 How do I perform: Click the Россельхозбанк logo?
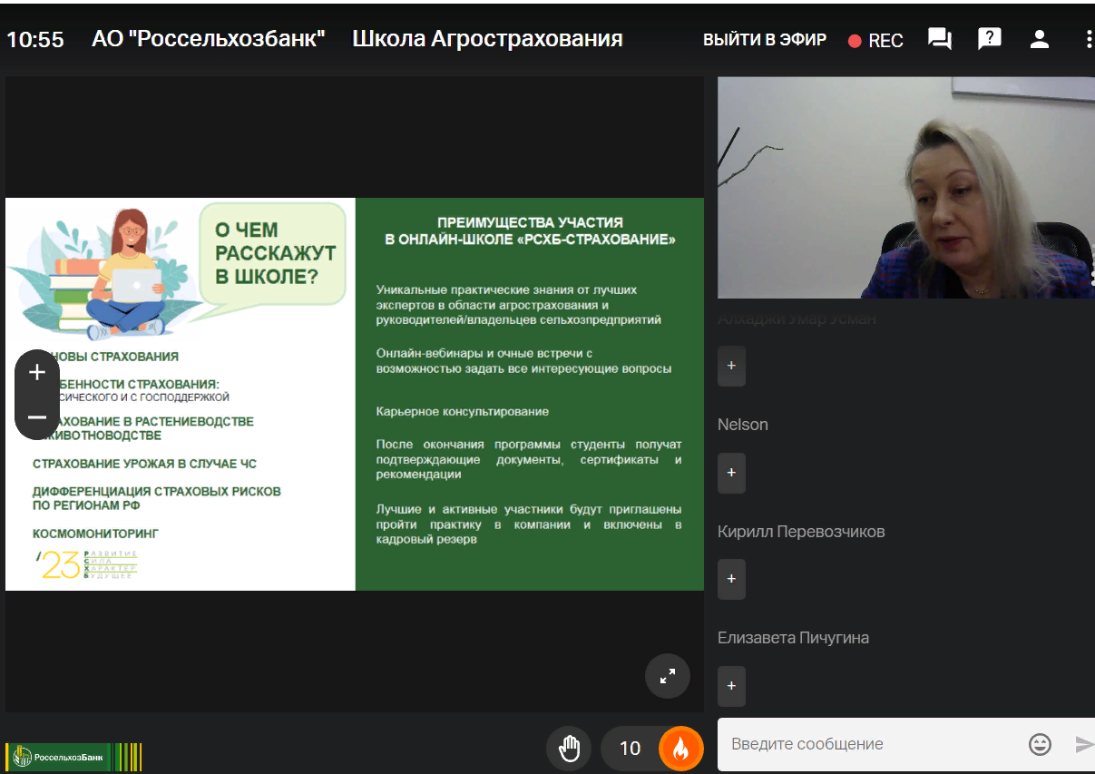pyautogui.click(x=73, y=757)
